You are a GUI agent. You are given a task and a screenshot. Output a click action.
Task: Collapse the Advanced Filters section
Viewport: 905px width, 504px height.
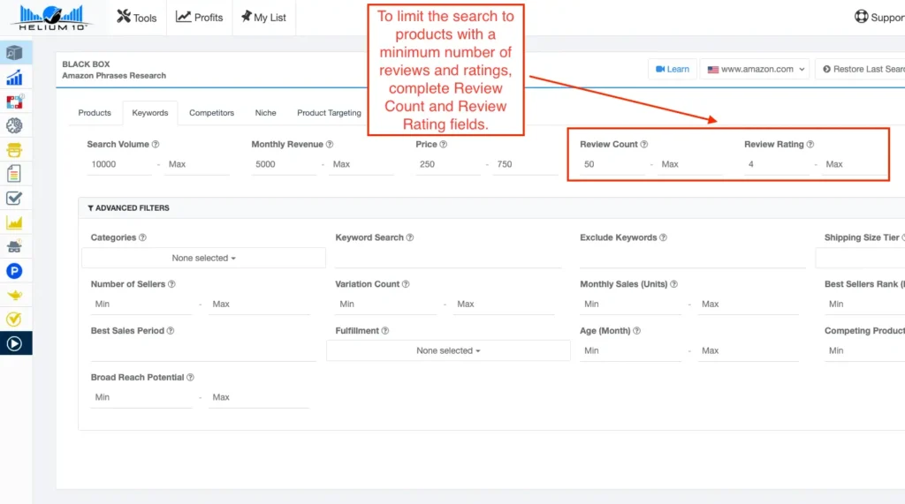129,208
